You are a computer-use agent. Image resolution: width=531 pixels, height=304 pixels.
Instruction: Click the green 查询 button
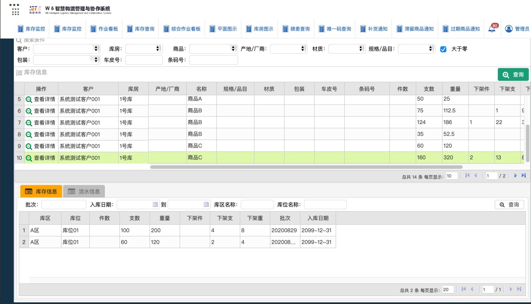pos(513,74)
